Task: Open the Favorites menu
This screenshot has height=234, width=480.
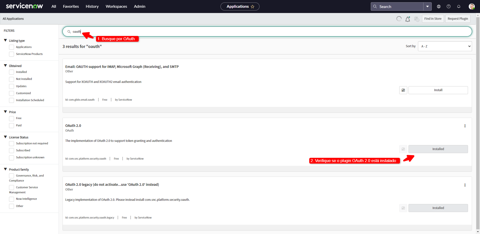Action: tap(71, 6)
